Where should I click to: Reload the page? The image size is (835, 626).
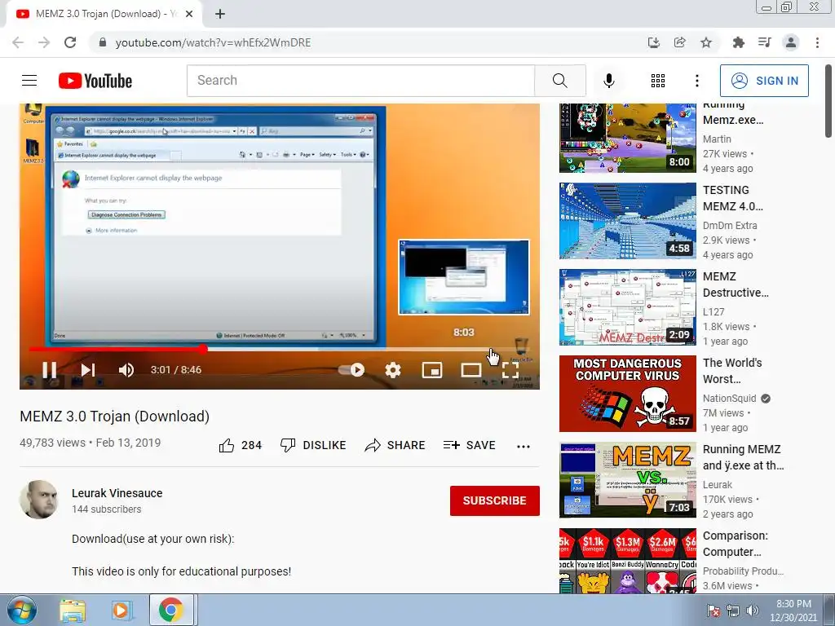tap(70, 42)
